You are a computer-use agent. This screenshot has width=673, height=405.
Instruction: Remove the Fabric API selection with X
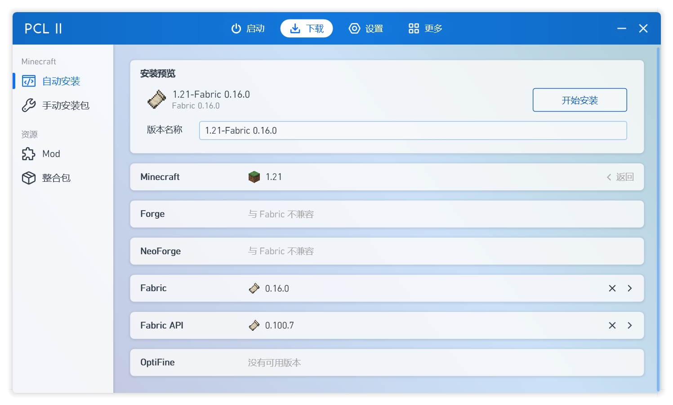pyautogui.click(x=612, y=325)
